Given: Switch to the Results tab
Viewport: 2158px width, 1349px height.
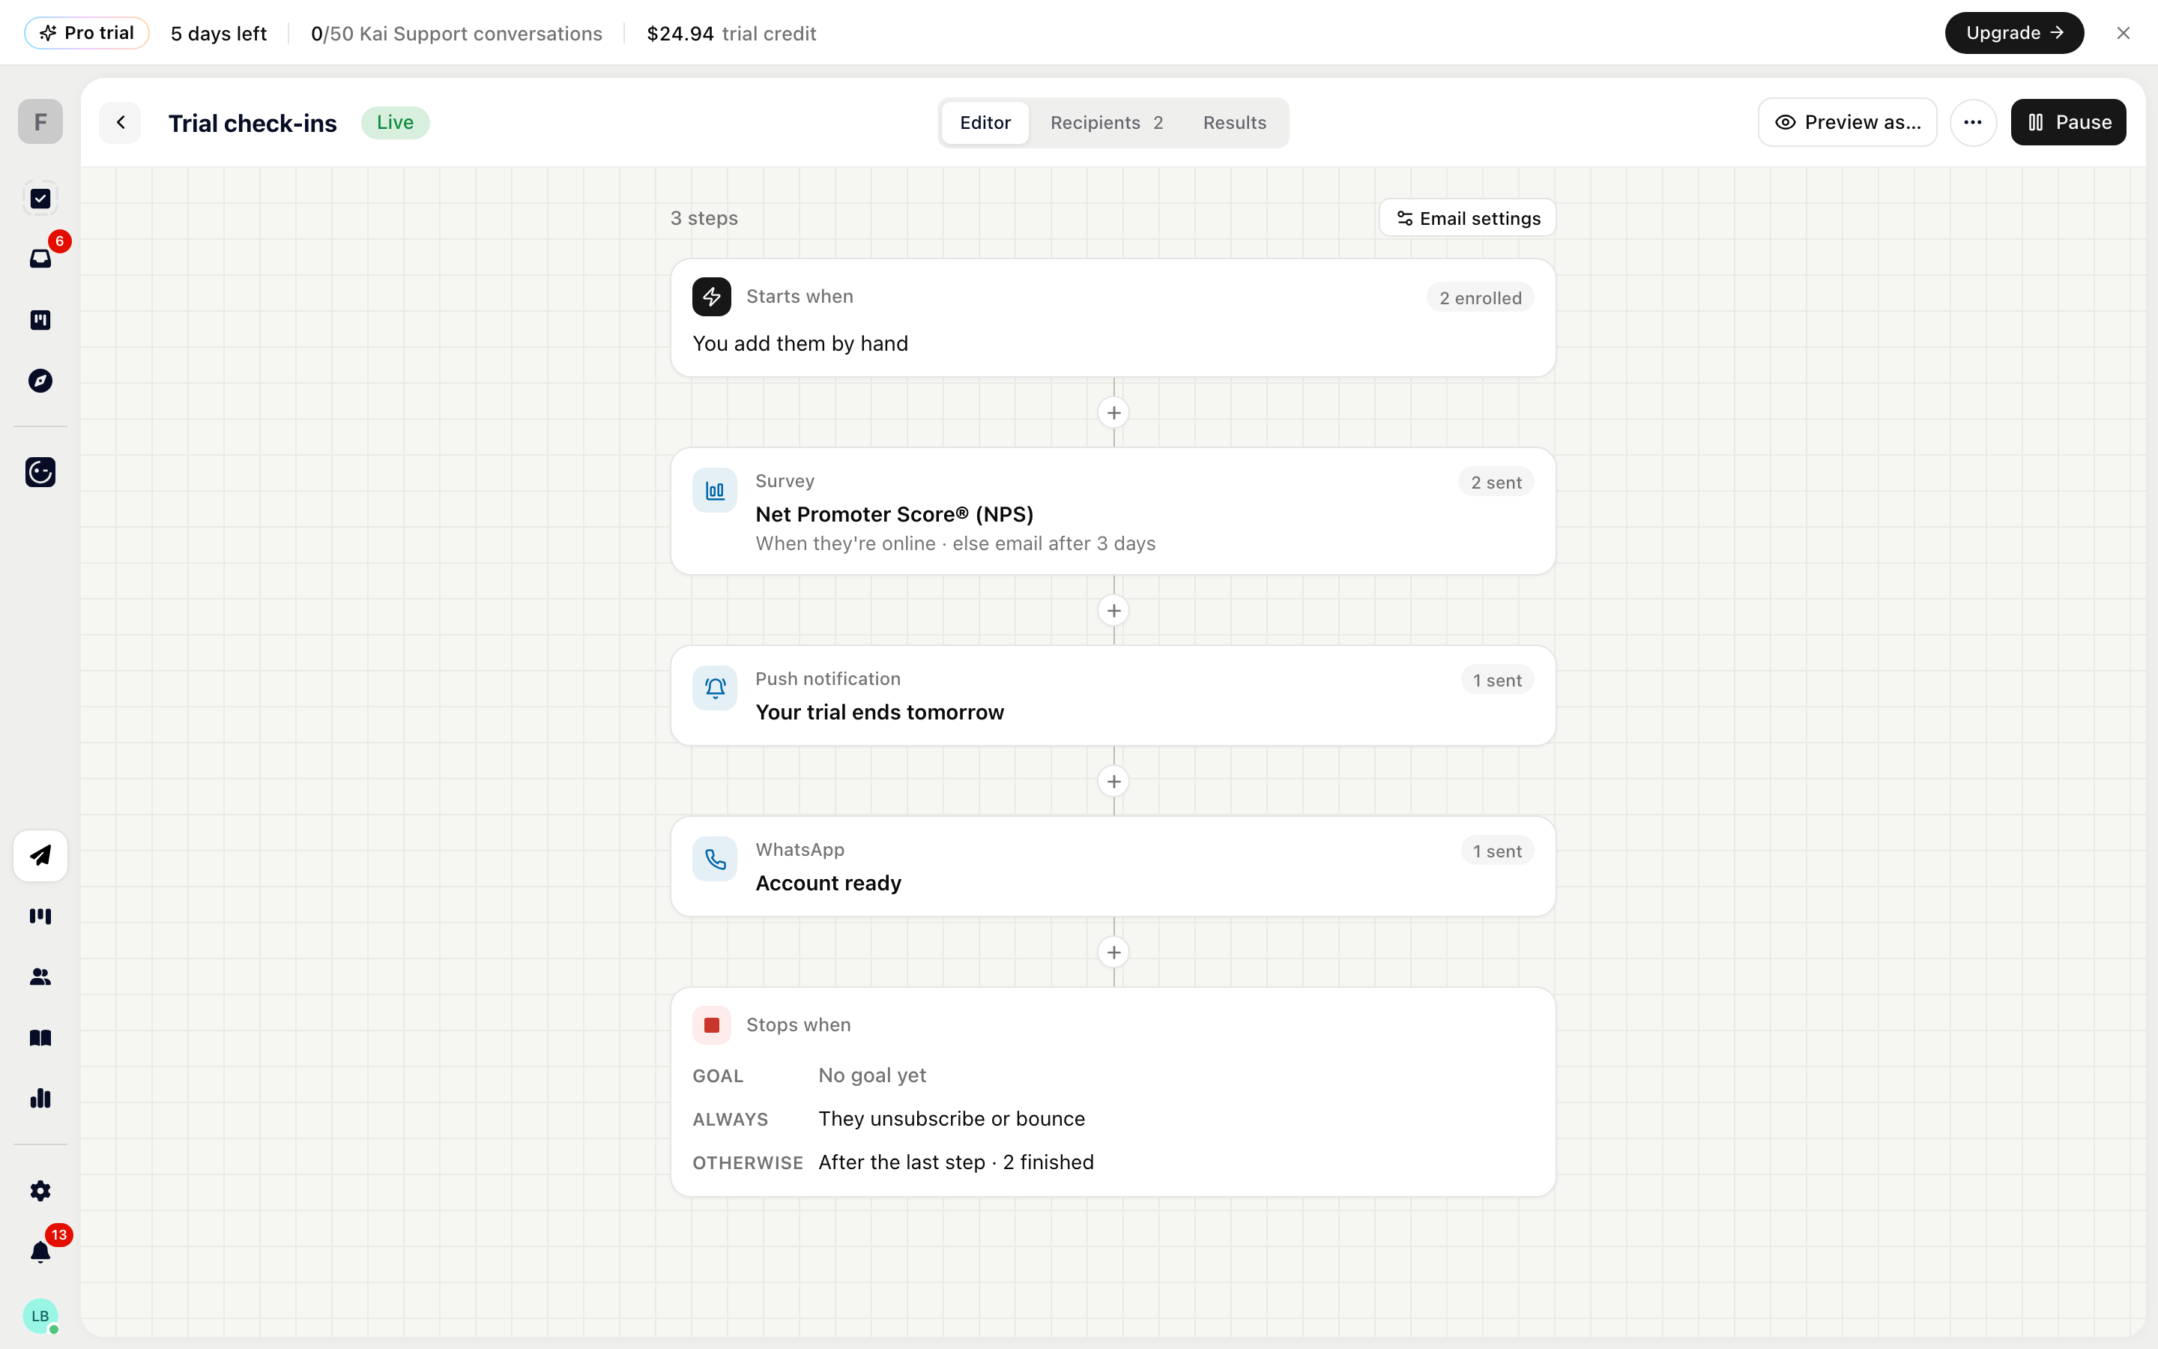Looking at the screenshot, I should click(x=1234, y=122).
